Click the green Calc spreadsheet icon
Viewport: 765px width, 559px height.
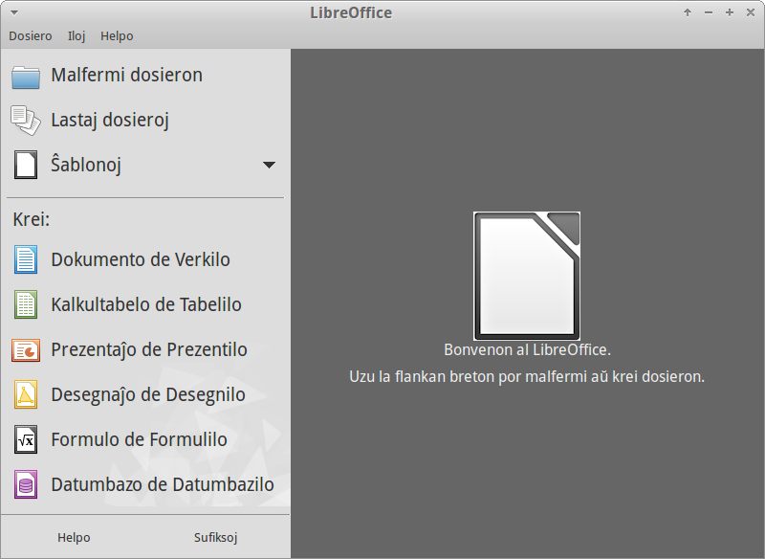(x=26, y=304)
